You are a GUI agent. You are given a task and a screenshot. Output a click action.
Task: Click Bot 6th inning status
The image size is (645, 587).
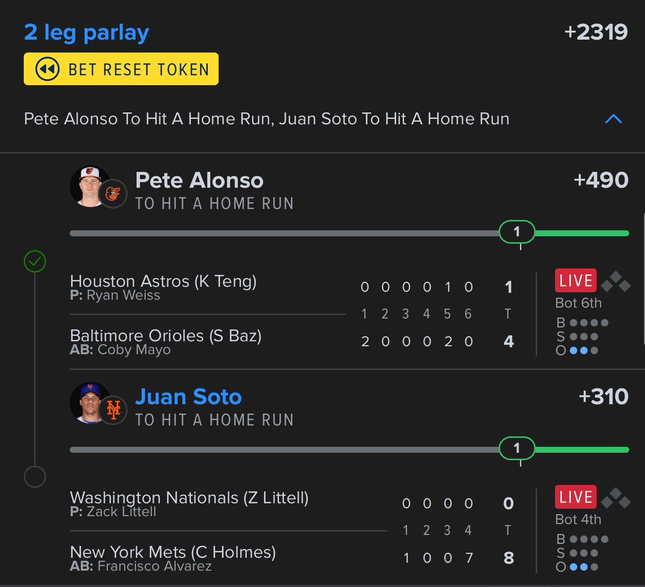(578, 303)
